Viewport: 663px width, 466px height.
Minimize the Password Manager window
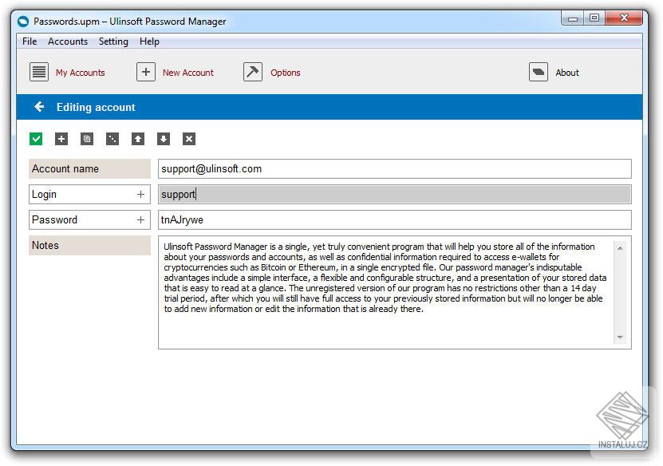[x=573, y=18]
